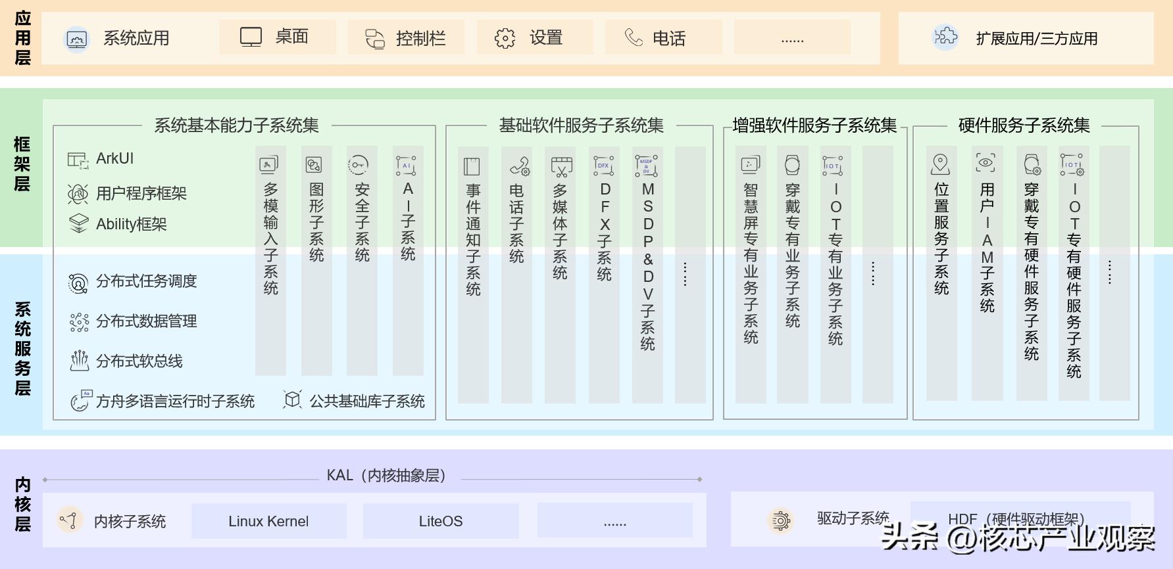Select the Linux Kernel box
The height and width of the screenshot is (569, 1173).
click(x=269, y=521)
